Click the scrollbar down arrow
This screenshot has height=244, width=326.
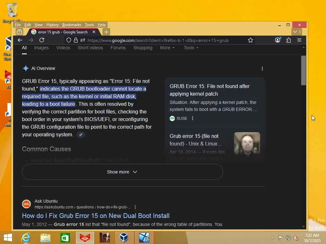(303, 227)
